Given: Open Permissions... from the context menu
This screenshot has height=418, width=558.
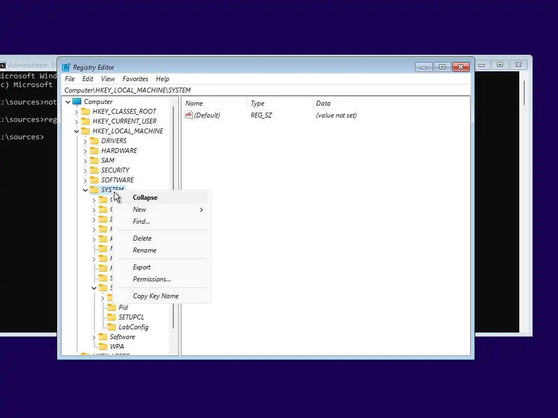Looking at the screenshot, I should click(x=162, y=279).
